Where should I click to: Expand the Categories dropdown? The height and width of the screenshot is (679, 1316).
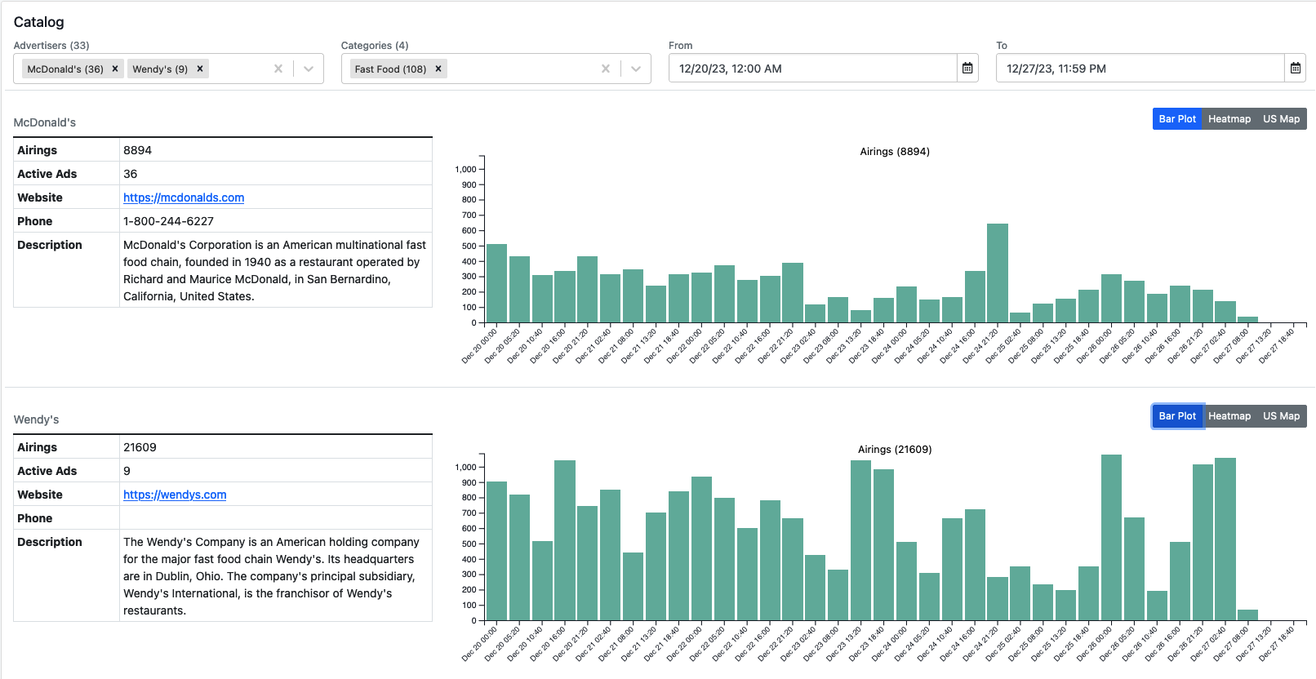coord(636,69)
